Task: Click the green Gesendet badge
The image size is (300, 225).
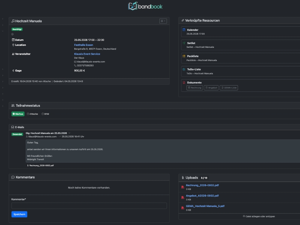Action: tap(17, 134)
